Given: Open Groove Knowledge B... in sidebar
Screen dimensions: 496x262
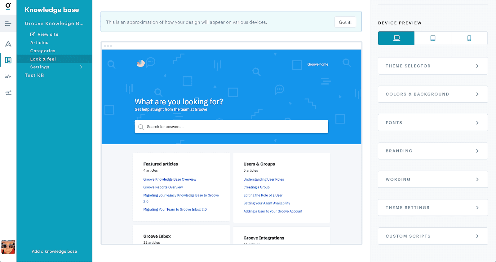Looking at the screenshot, I should (54, 24).
